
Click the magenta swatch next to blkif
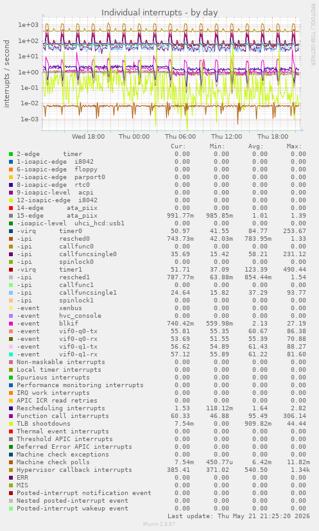[11, 324]
